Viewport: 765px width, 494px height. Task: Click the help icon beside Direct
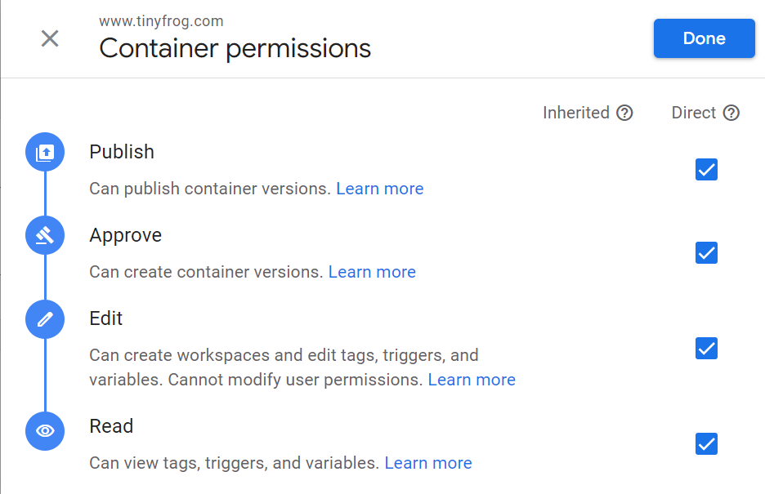click(731, 113)
